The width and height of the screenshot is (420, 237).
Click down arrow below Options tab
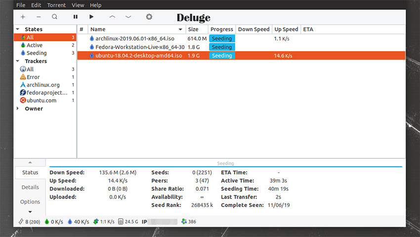coord(30,212)
